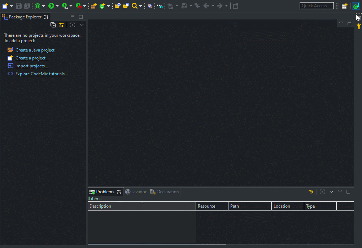
Task: Open the New wizard dropdown arrow
Action: tap(12, 6)
